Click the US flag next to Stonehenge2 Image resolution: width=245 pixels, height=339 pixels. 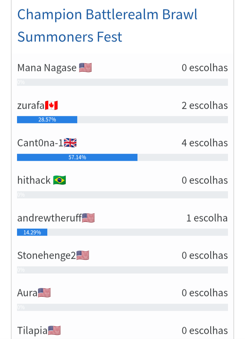tap(83, 255)
